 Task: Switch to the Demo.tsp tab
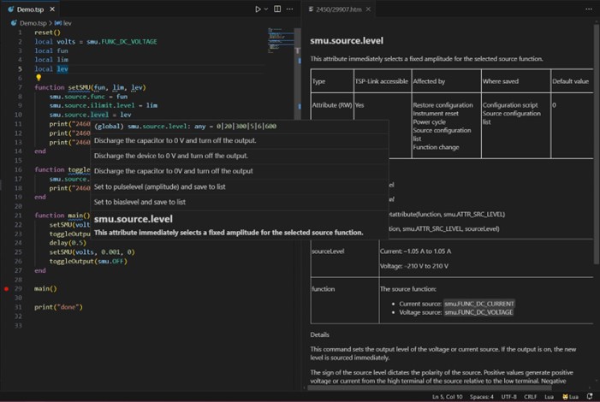(x=29, y=9)
